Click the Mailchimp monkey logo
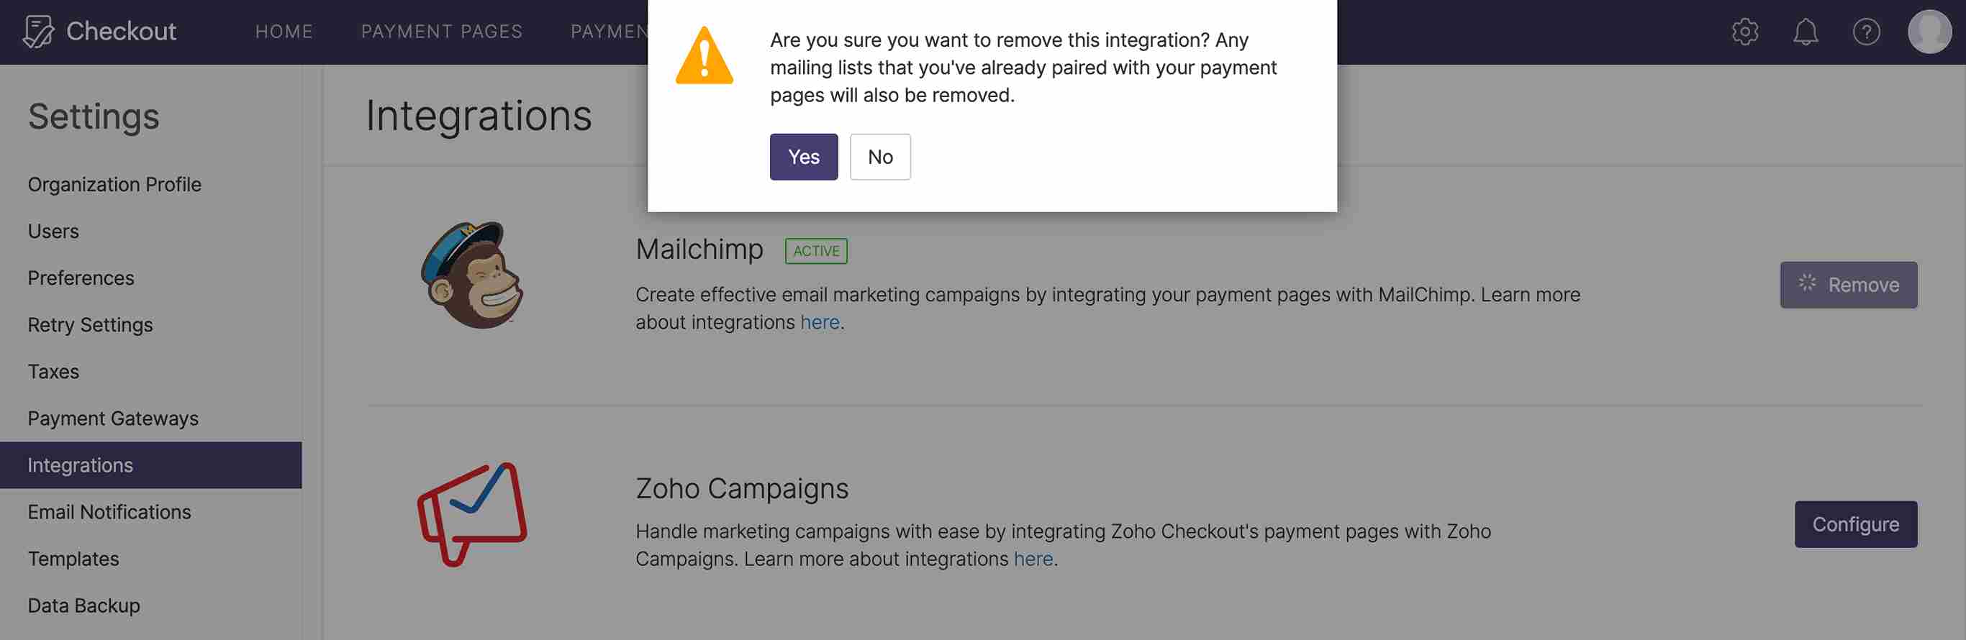This screenshot has height=640, width=1966. [x=472, y=275]
